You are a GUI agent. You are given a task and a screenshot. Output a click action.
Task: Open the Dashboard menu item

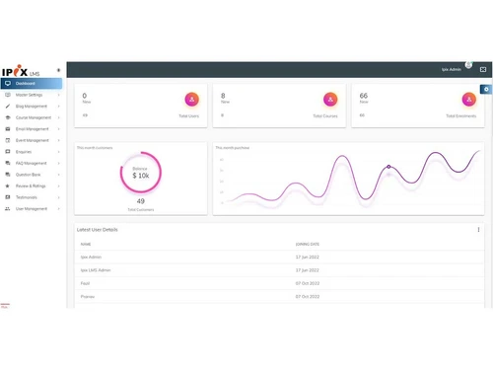pos(32,84)
